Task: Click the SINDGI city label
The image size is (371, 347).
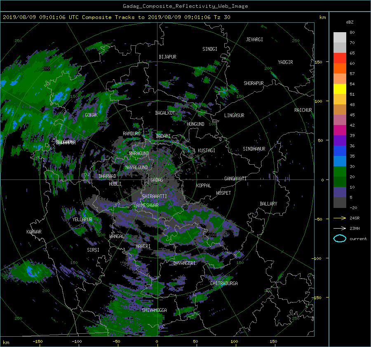Action: (x=210, y=49)
